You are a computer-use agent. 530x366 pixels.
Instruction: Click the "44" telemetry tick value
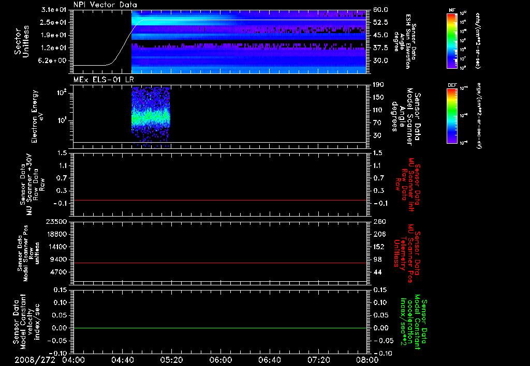point(377,272)
